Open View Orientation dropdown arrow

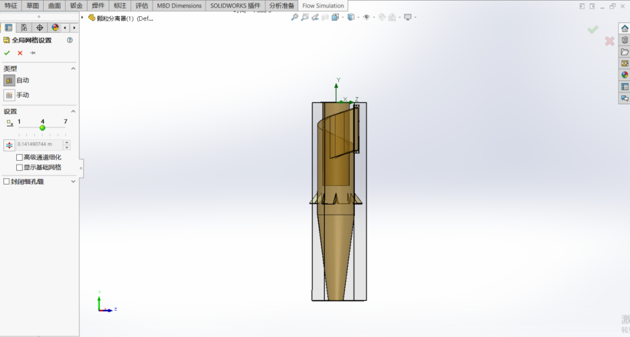point(343,17)
